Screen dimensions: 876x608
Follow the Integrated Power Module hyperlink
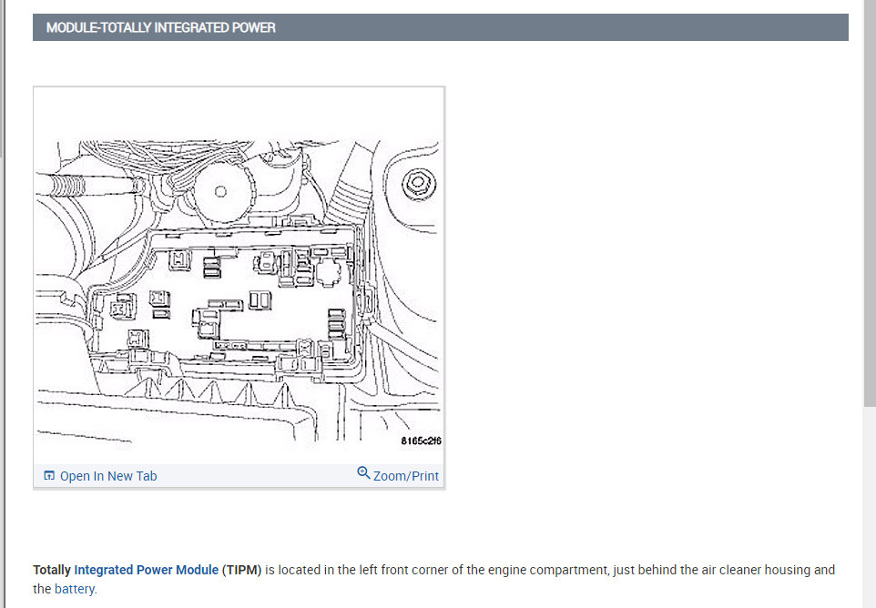tap(147, 570)
